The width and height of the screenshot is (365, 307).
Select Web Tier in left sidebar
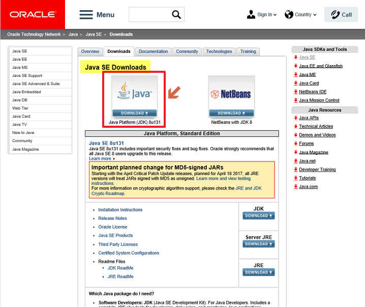[40, 108]
